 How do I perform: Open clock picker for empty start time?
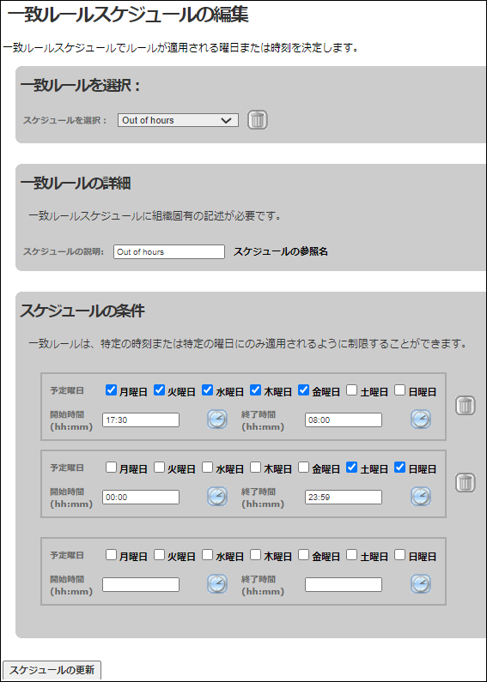pyautogui.click(x=217, y=583)
